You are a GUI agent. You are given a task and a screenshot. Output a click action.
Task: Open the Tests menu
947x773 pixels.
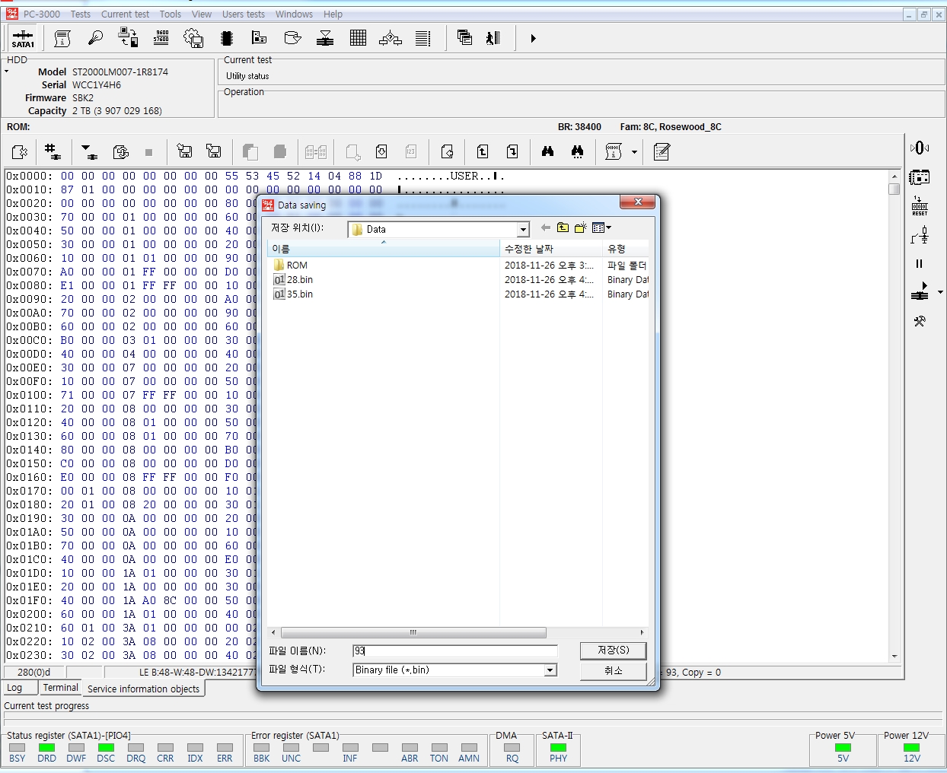pyautogui.click(x=80, y=14)
